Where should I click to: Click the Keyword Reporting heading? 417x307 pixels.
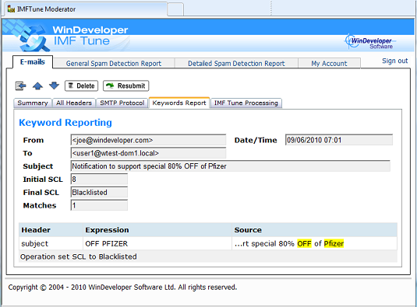(x=65, y=123)
